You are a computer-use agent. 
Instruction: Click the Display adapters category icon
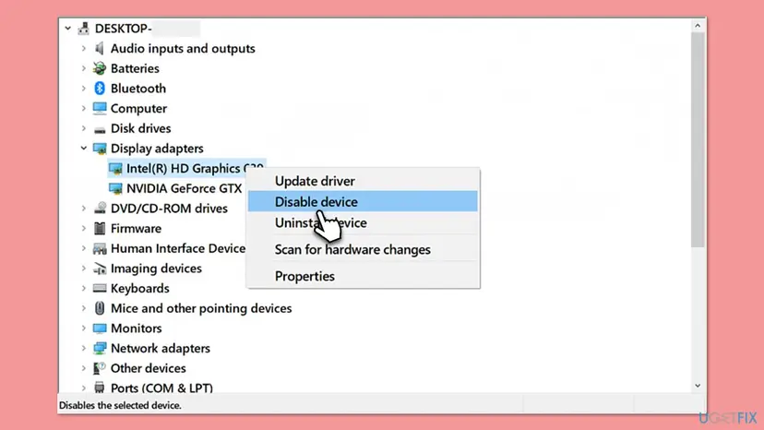[100, 149]
